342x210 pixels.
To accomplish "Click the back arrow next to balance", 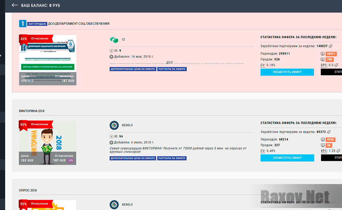I will (x=15, y=5).
